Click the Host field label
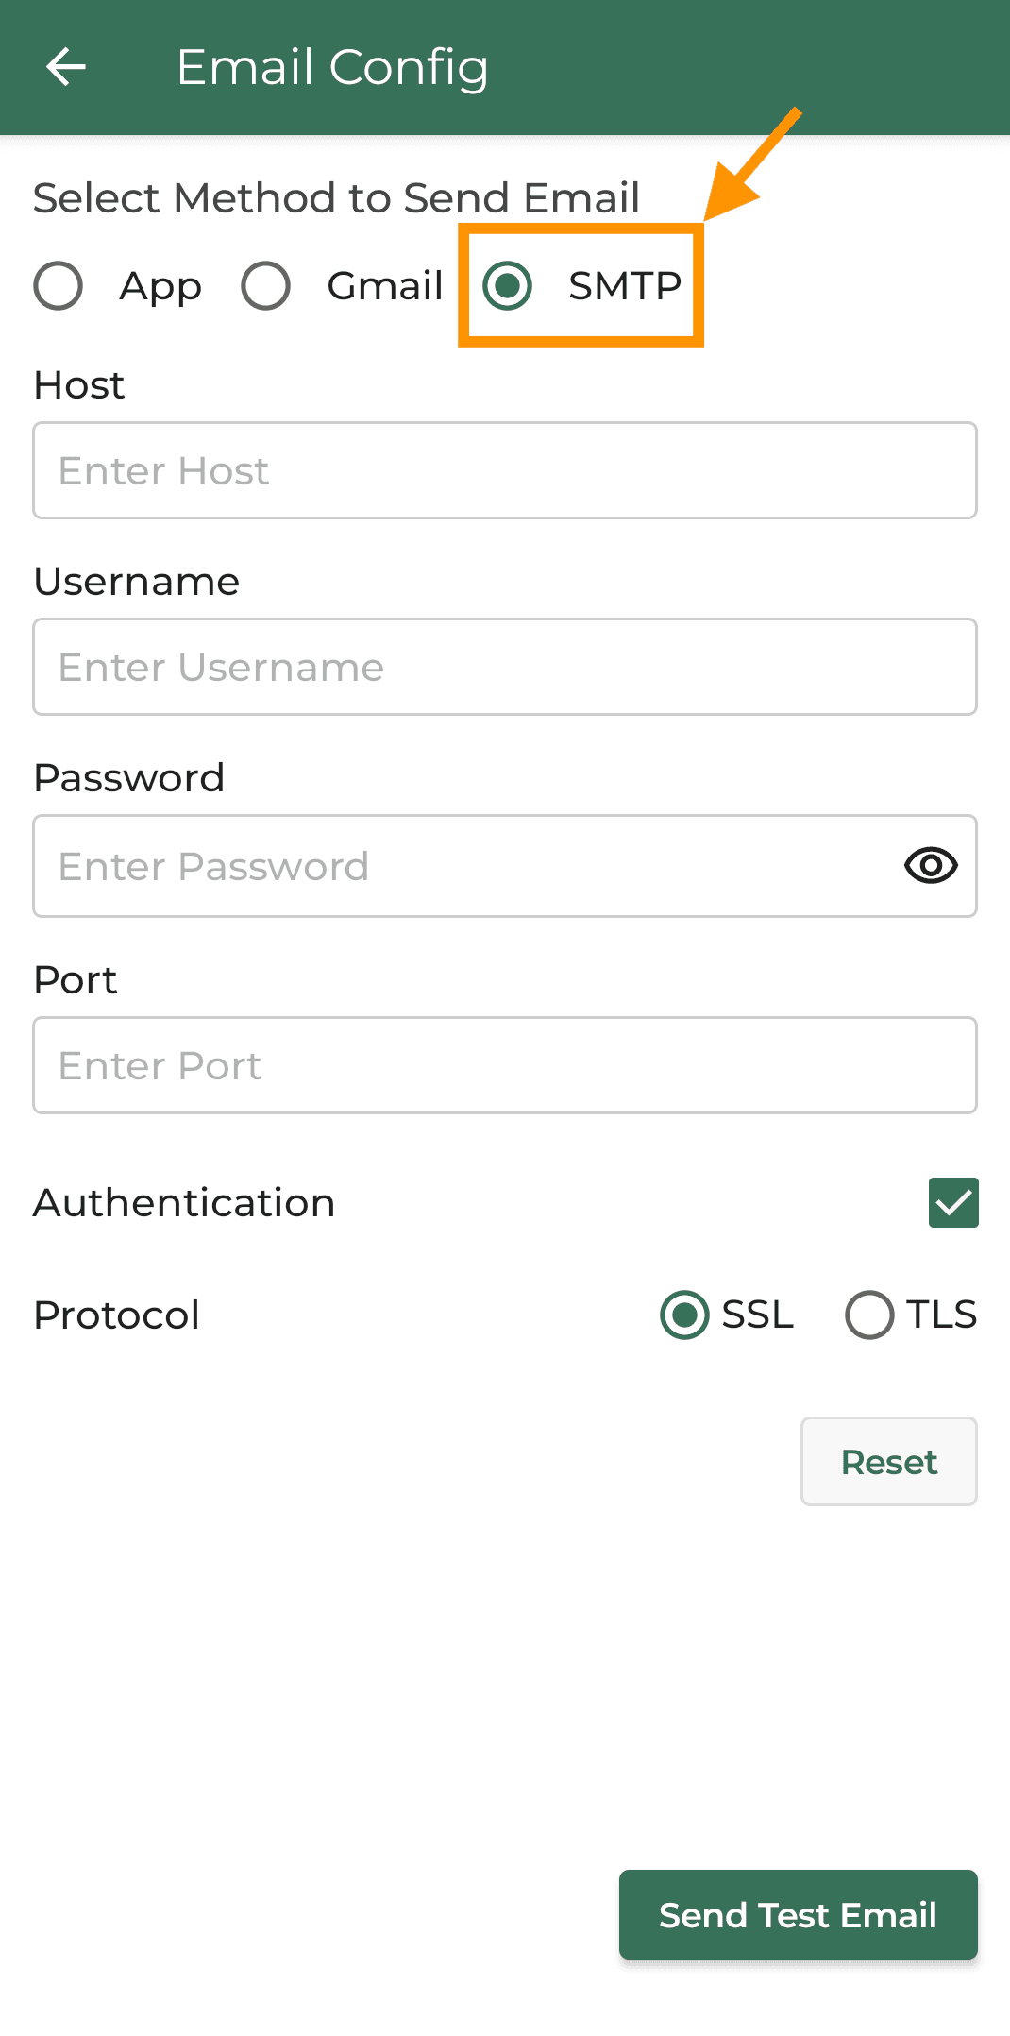 pyautogui.click(x=77, y=385)
